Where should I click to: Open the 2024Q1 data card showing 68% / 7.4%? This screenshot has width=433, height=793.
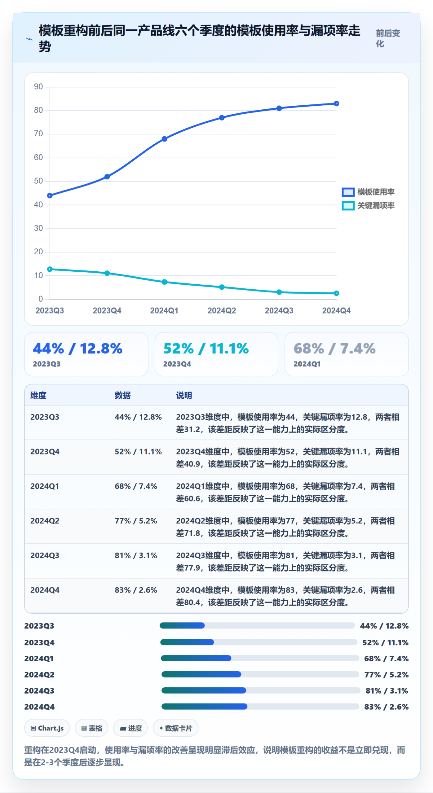tap(347, 354)
